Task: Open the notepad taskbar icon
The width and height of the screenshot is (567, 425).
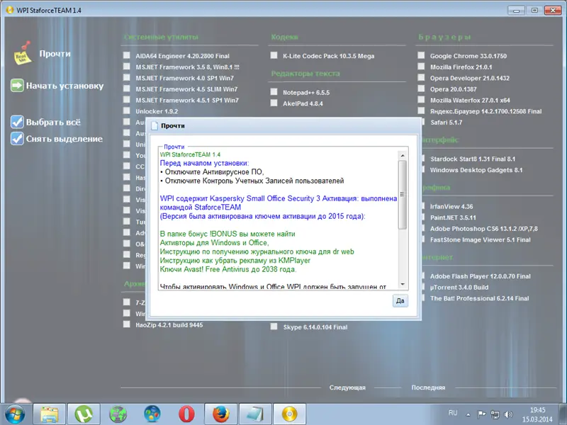Action: click(255, 414)
